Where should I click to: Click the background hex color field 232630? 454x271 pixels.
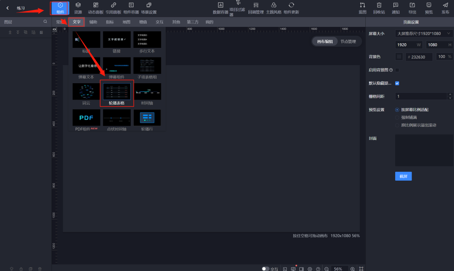(x=419, y=57)
